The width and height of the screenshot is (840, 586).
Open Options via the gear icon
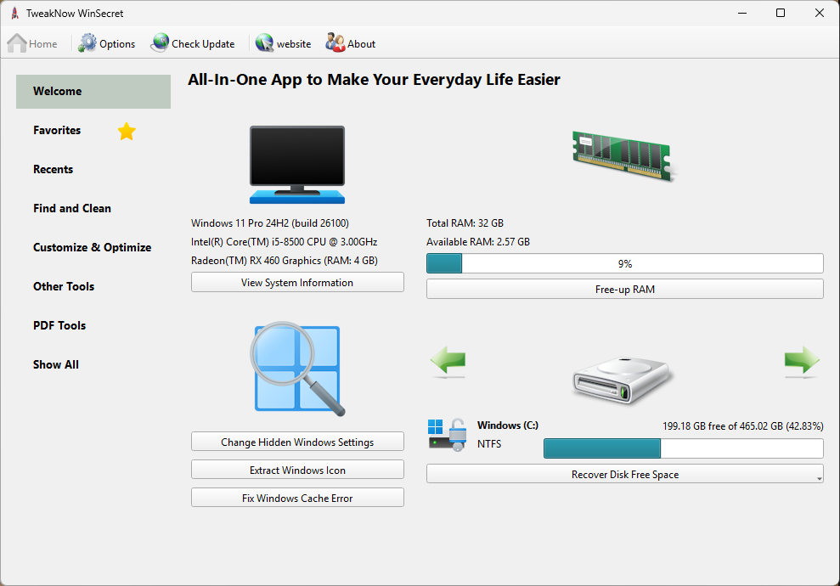coord(85,42)
